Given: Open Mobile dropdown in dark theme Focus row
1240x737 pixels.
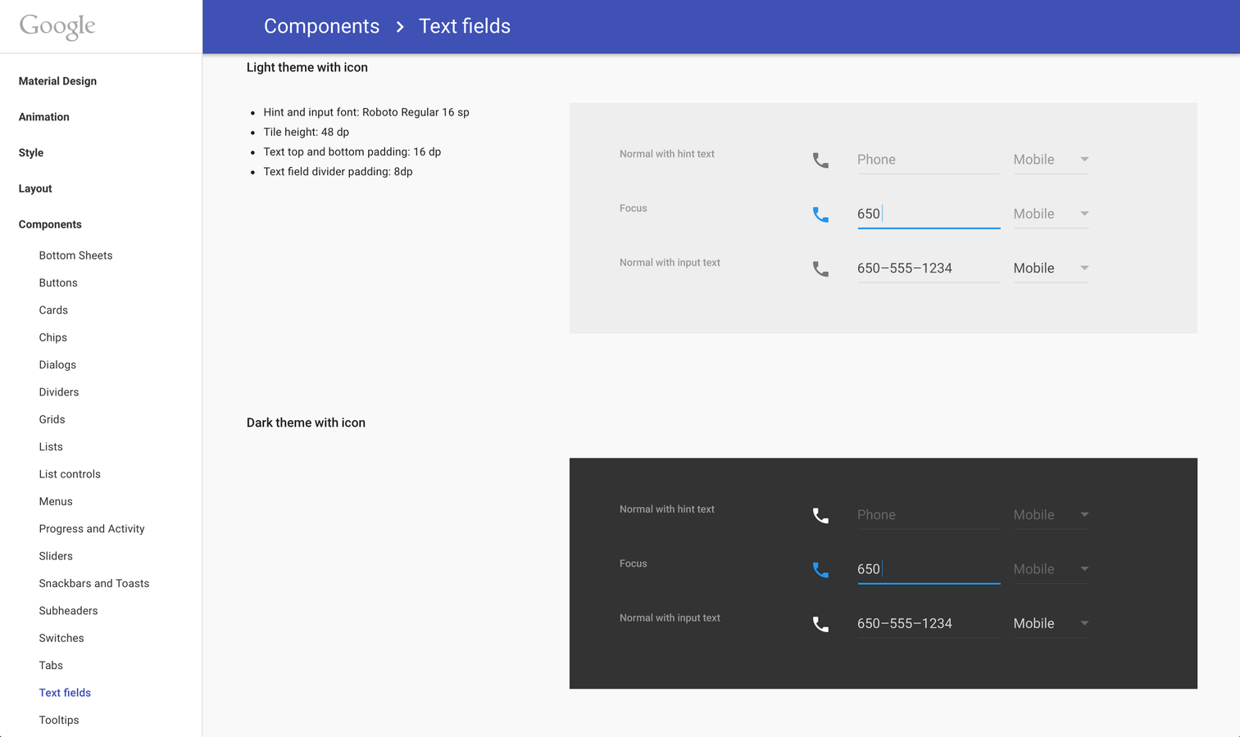Looking at the screenshot, I should pos(1051,569).
